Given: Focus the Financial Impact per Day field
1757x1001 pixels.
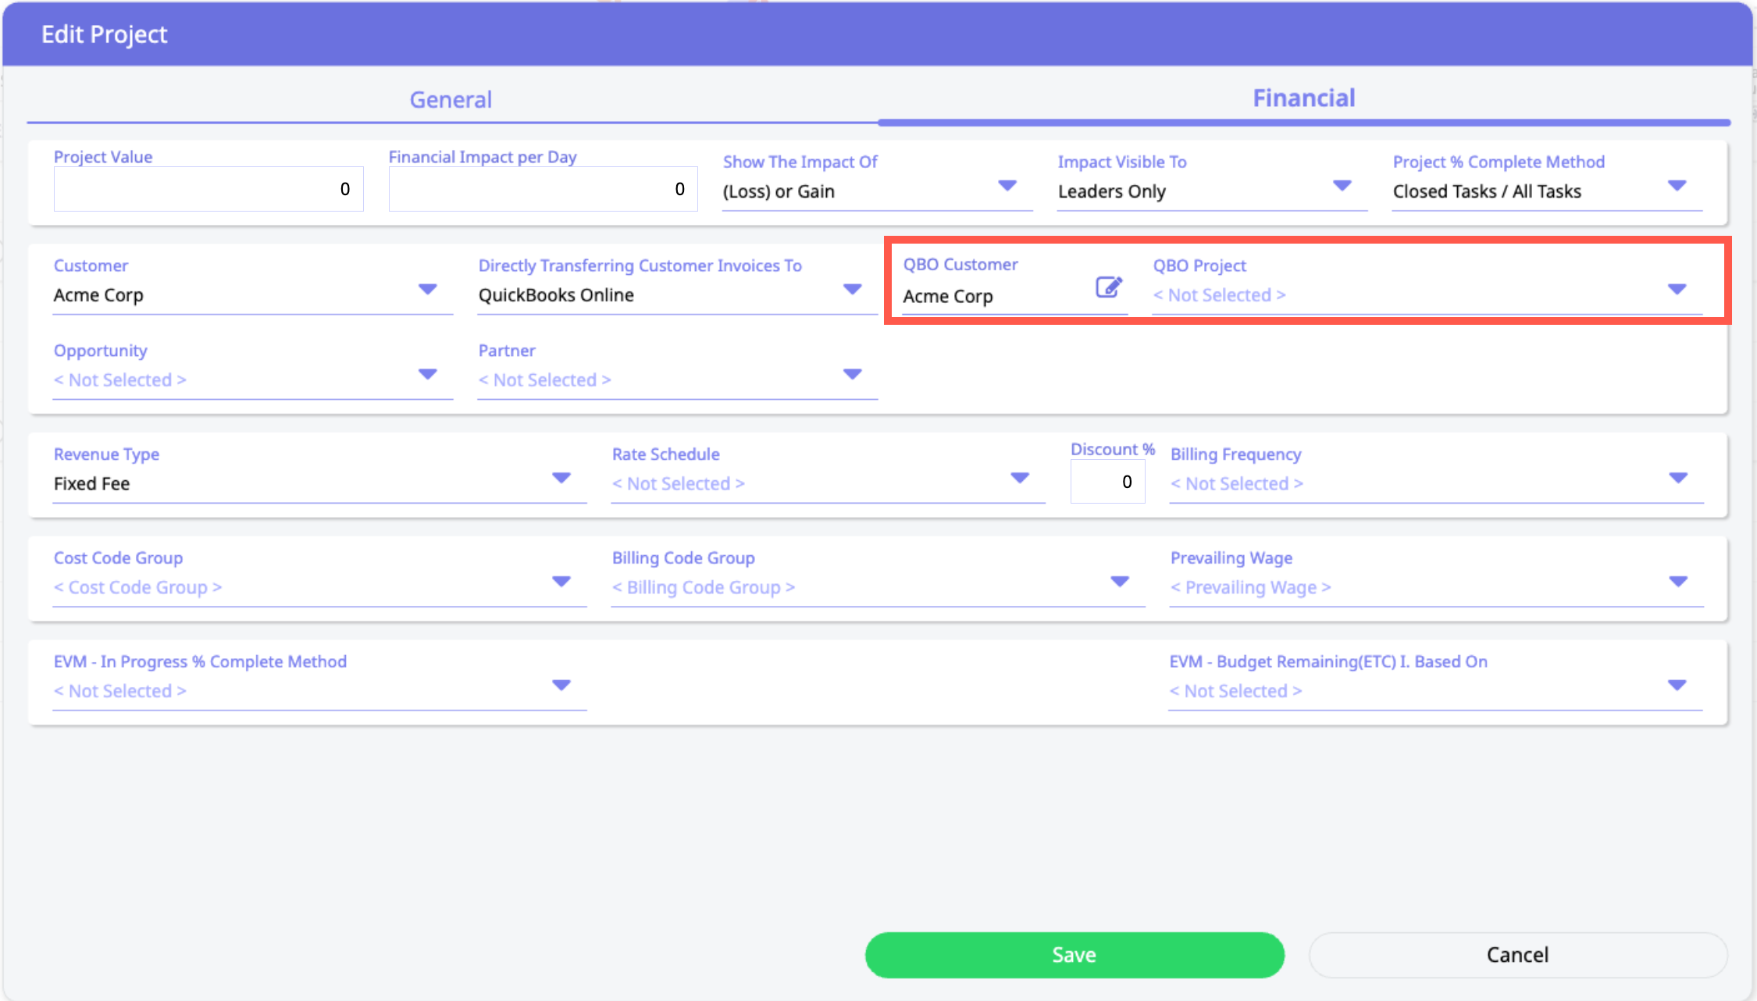Looking at the screenshot, I should click(543, 189).
